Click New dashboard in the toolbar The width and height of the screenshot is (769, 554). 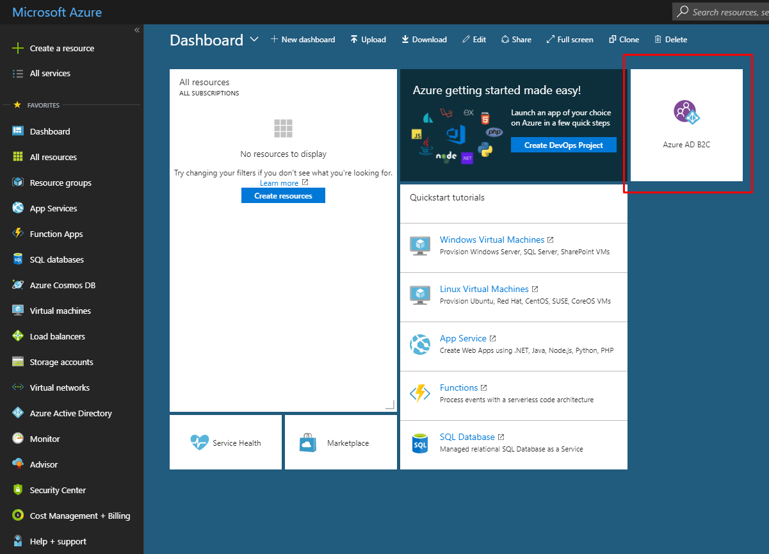point(303,40)
